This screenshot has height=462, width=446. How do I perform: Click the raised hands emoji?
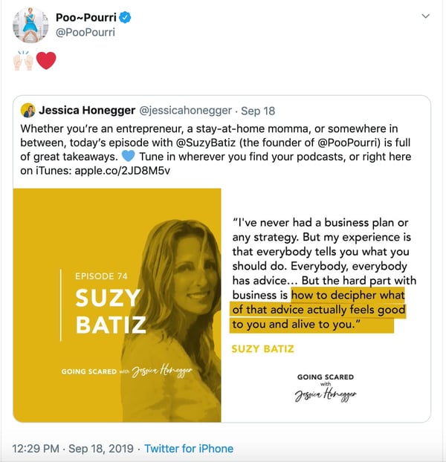pos(23,61)
